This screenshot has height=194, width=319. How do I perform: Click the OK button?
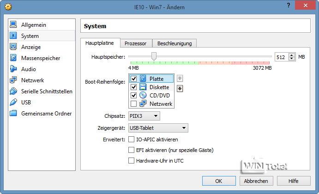219,181
